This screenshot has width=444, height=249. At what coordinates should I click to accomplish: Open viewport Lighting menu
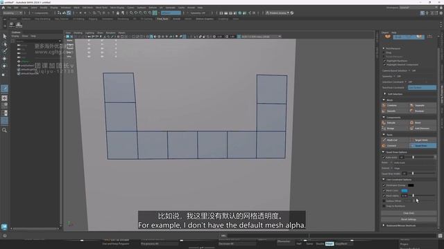tap(89, 33)
